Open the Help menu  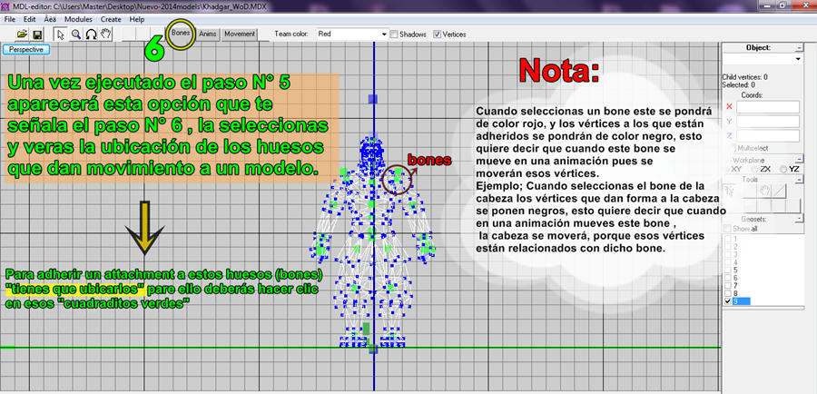pyautogui.click(x=137, y=19)
